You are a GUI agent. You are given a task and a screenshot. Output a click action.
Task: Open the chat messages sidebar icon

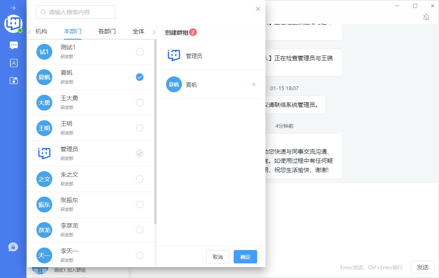[x=13, y=45]
